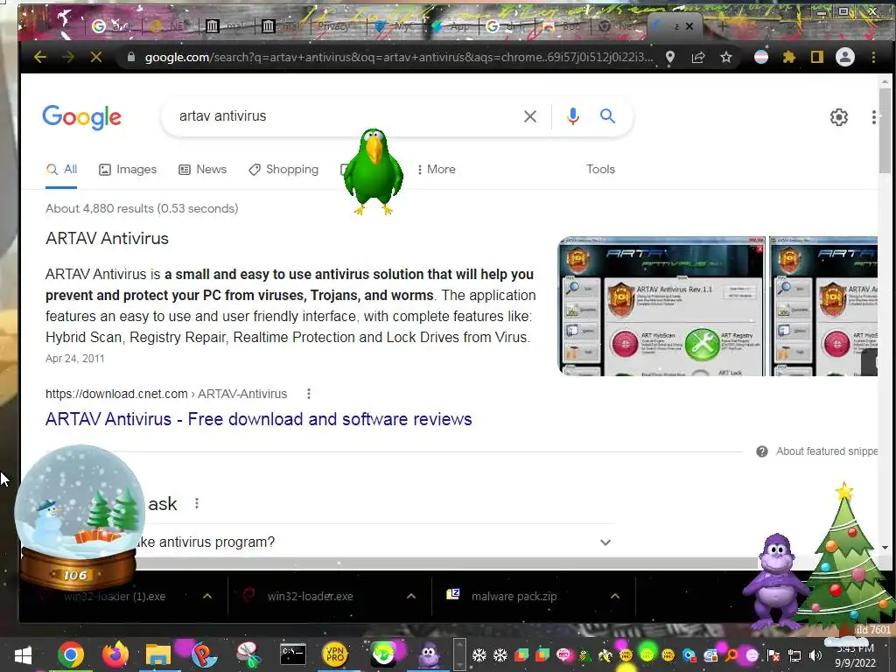Open the location permission icon in address bar
Viewport: 896px width, 672px height.
tap(670, 57)
